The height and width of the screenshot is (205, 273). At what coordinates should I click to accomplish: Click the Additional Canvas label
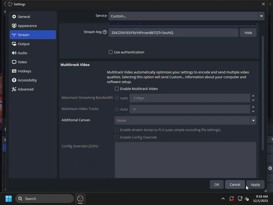tap(76, 120)
